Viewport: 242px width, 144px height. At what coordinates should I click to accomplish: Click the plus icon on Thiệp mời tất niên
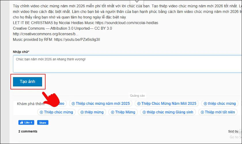tap(203, 112)
